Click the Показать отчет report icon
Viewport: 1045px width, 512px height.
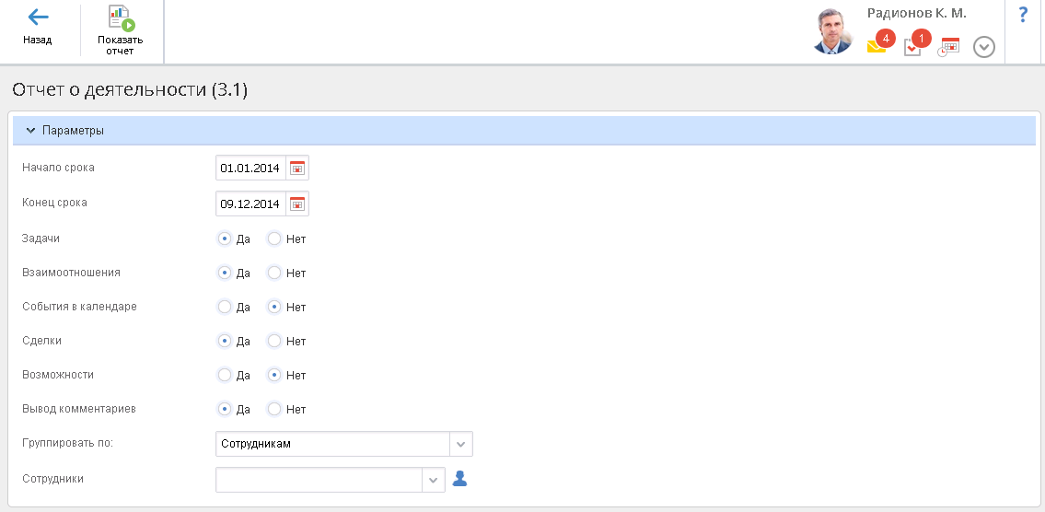click(x=121, y=18)
